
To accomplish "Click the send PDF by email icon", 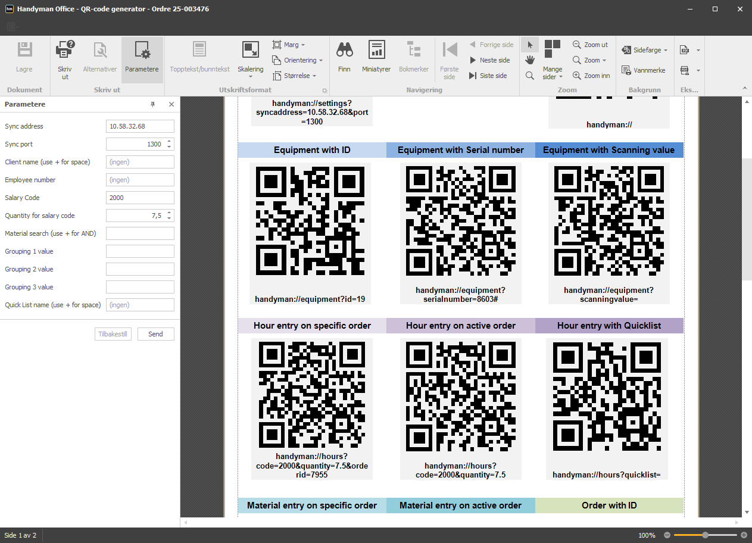I will pos(685,70).
